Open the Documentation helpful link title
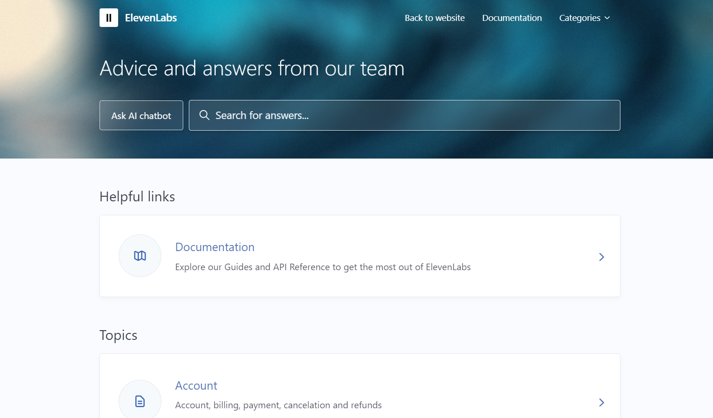 pos(215,247)
